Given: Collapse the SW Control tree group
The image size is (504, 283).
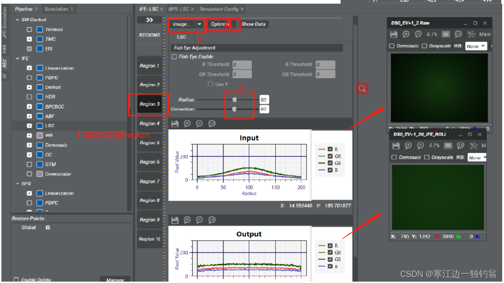Looking at the screenshot, I should (x=17, y=20).
